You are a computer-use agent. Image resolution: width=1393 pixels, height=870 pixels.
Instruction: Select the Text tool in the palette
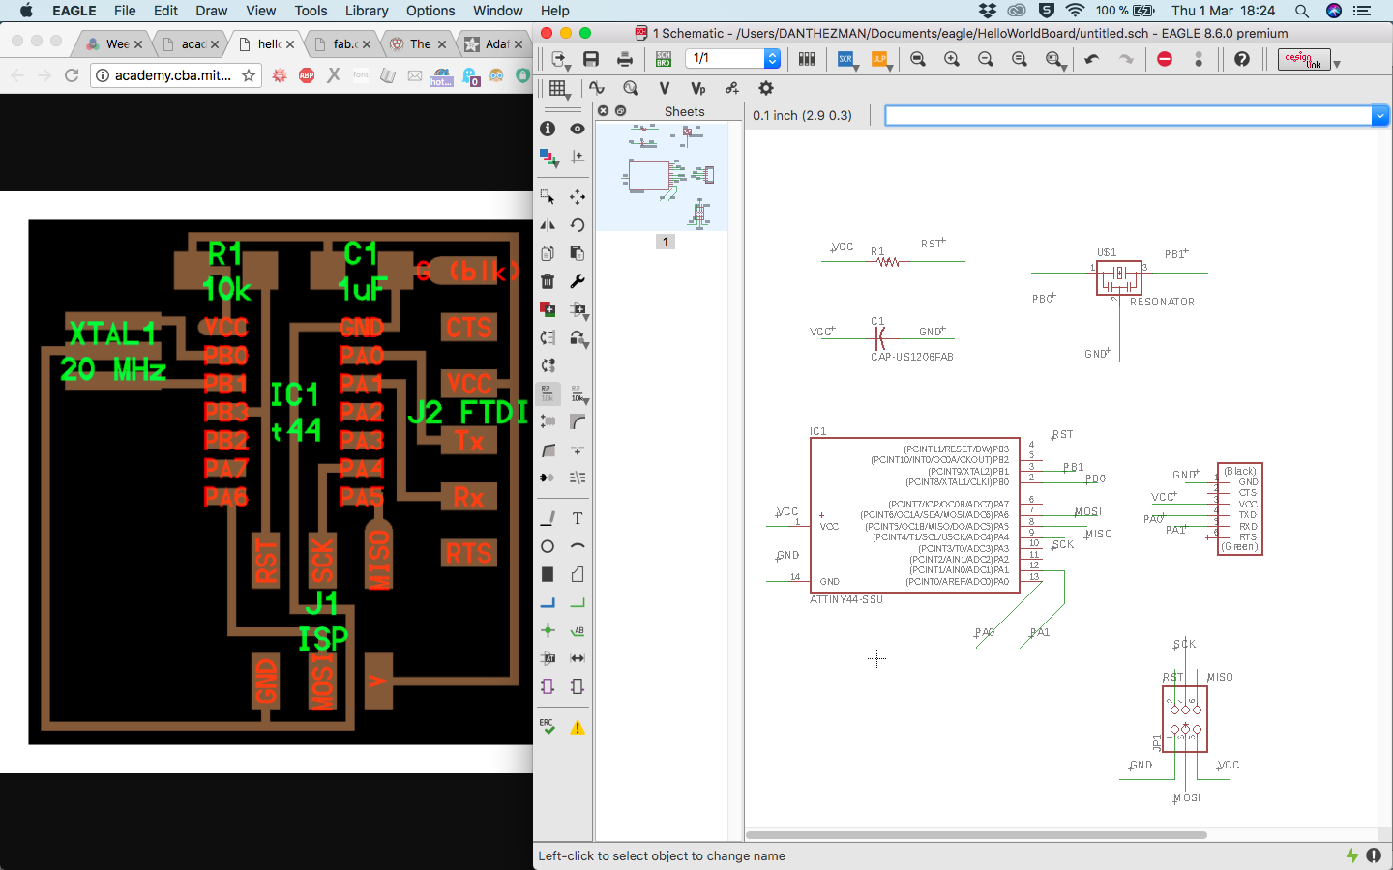578,518
